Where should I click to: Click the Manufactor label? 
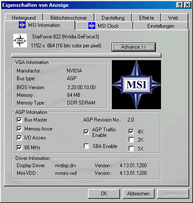(29, 71)
